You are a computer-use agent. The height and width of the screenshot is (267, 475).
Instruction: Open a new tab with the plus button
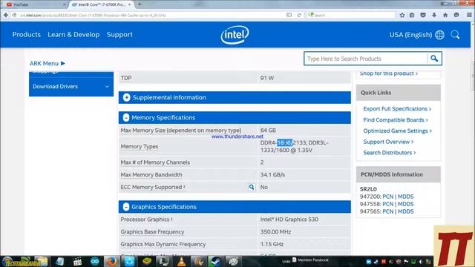point(140,4)
